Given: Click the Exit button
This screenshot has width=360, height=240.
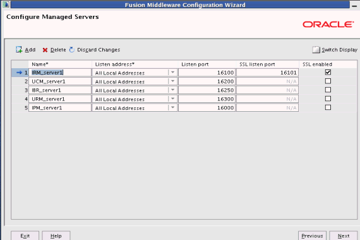Looking at the screenshot, I should click(x=25, y=236).
